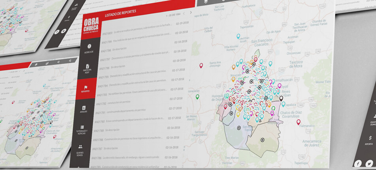Click the green map marker west of city
Screen dimensions: 376x170
click(x=197, y=97)
